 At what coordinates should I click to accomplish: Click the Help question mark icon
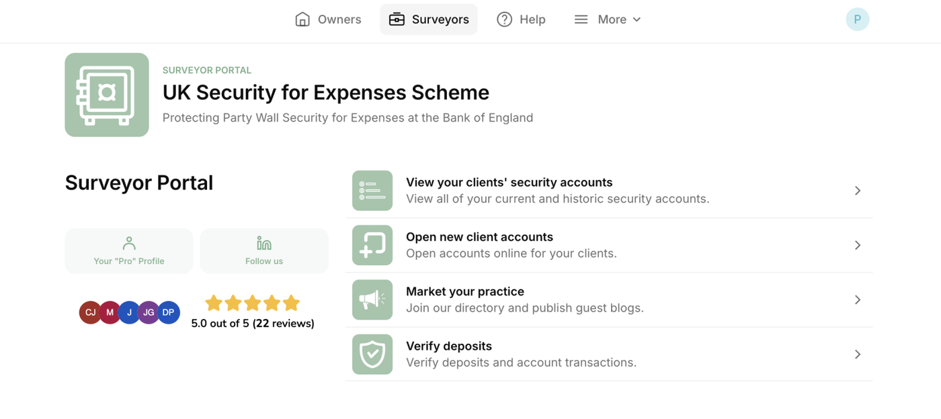pos(504,19)
